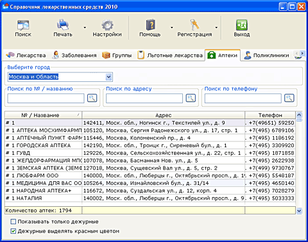Open the Поиск toolbar icon
Image resolution: width=308 pixels, height=242 pixels.
23,25
